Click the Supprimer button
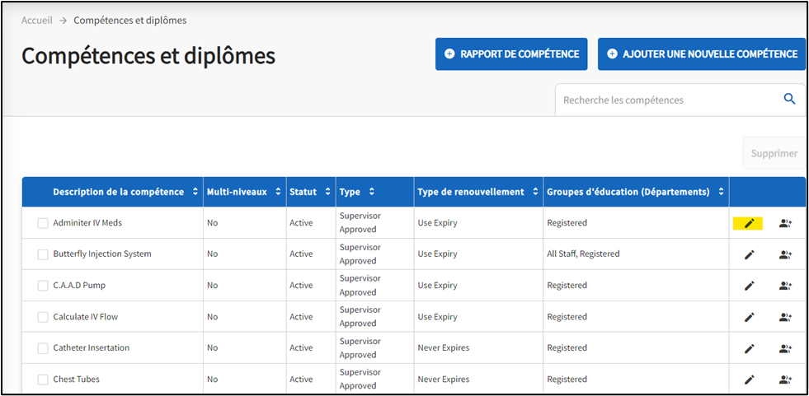This screenshot has width=809, height=396. 774,153
